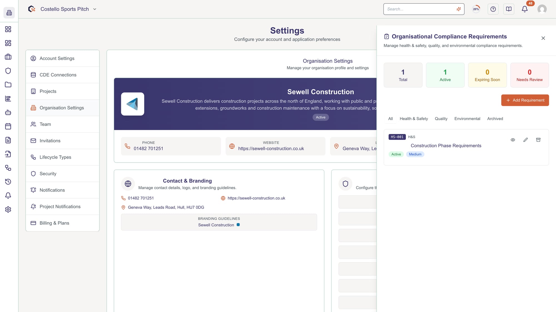Click the 20% usage progress indicator

click(x=476, y=9)
